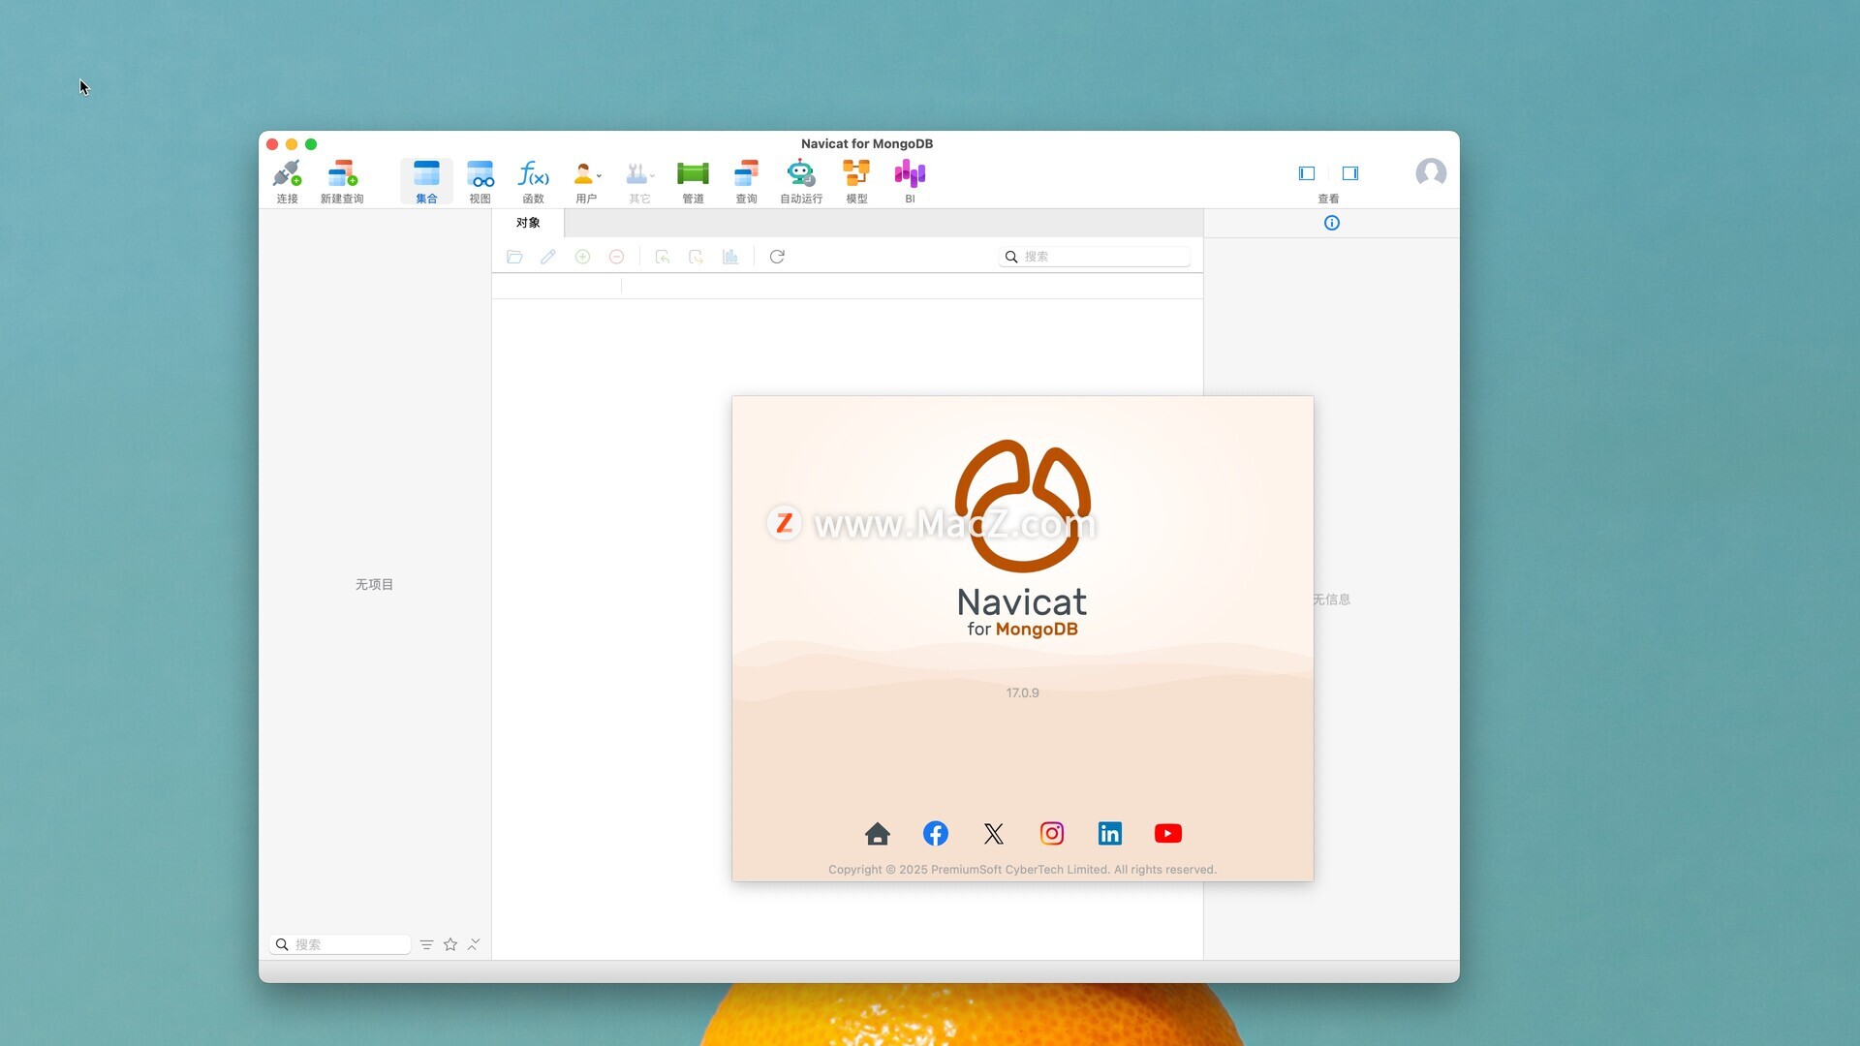
Task: Click the import wizard icon
Action: [x=663, y=257]
